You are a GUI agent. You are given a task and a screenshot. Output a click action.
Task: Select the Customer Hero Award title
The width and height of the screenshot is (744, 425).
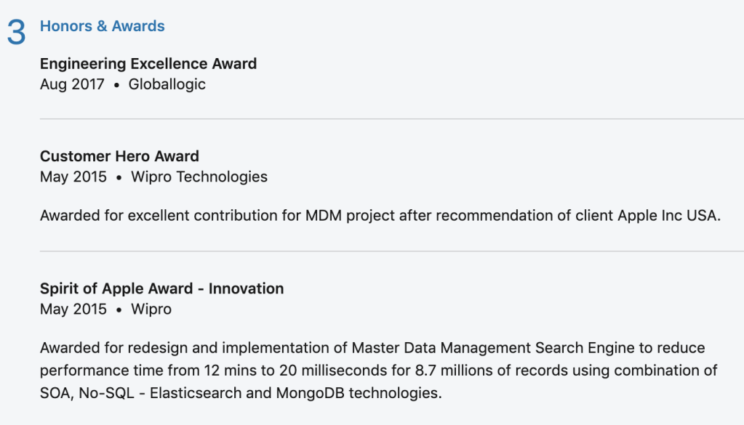point(119,156)
